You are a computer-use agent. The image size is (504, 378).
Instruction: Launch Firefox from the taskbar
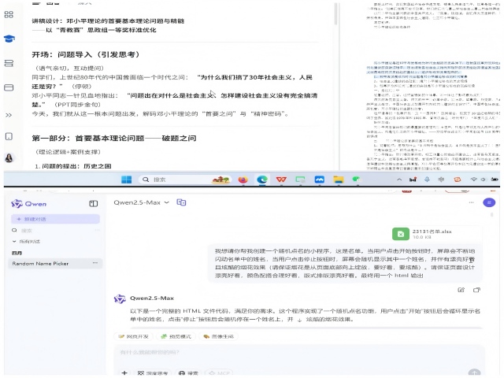[243, 180]
